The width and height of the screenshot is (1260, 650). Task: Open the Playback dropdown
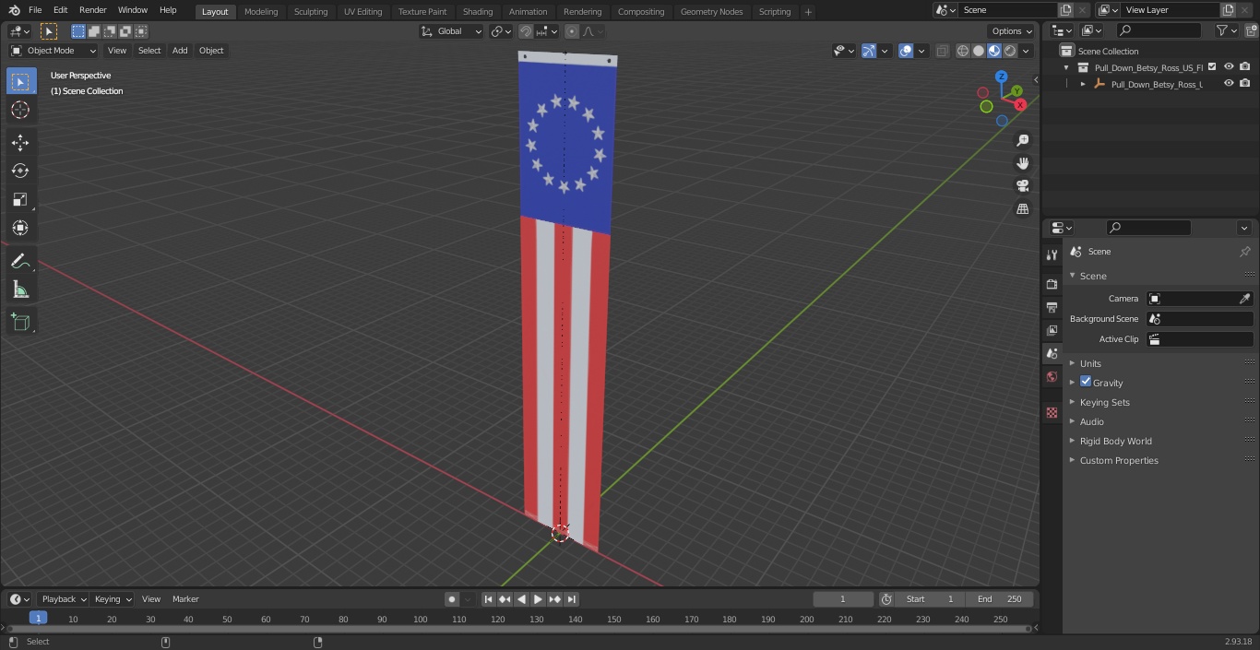[x=63, y=599]
